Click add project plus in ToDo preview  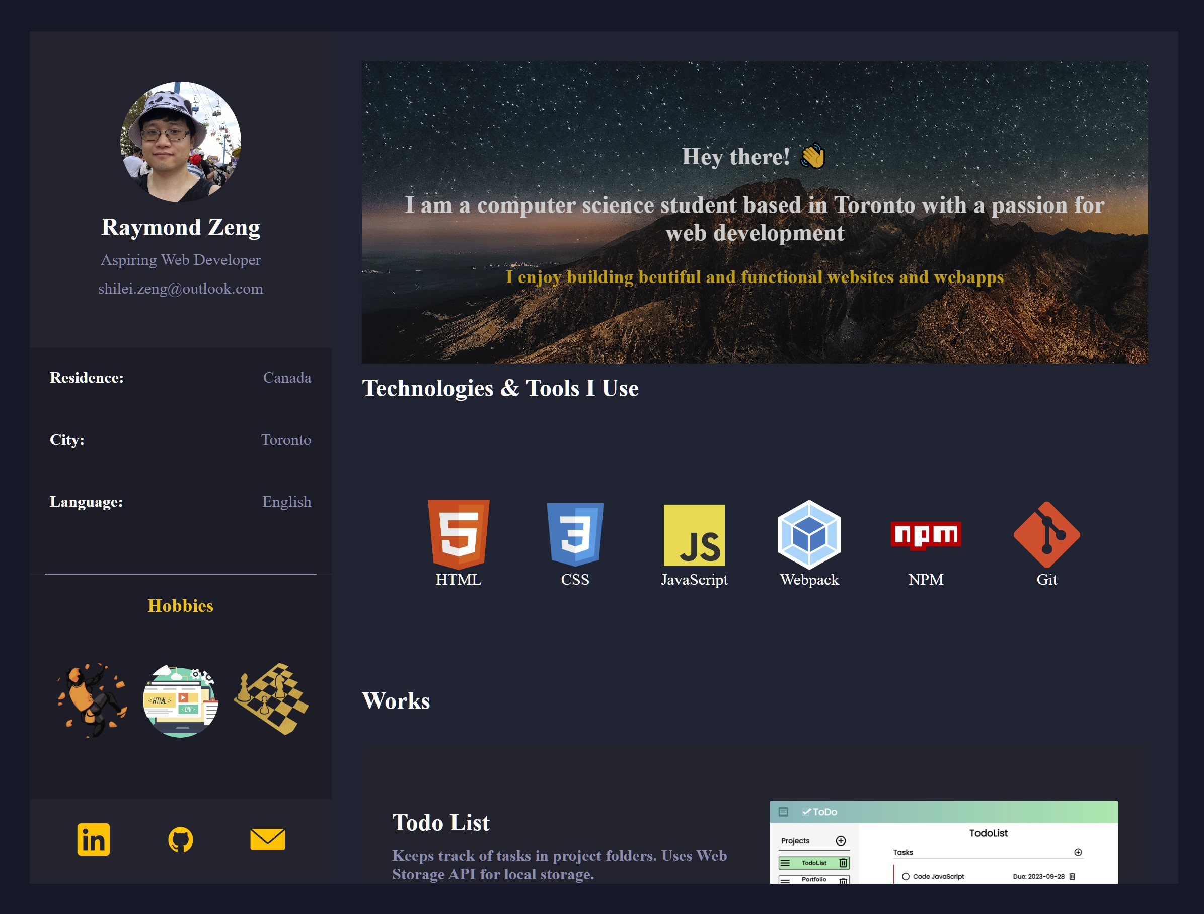click(x=841, y=840)
